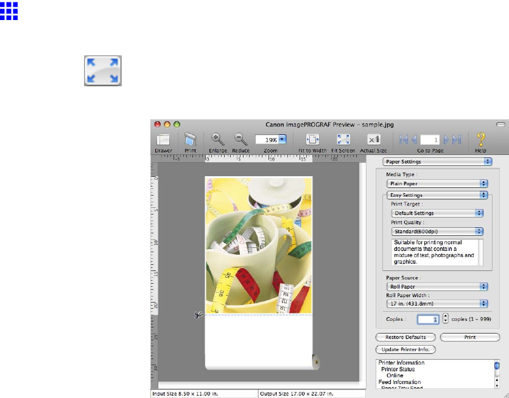Viewport: 509px width, 398px height.
Task: Click the Restore Defaults button
Action: pos(405,337)
